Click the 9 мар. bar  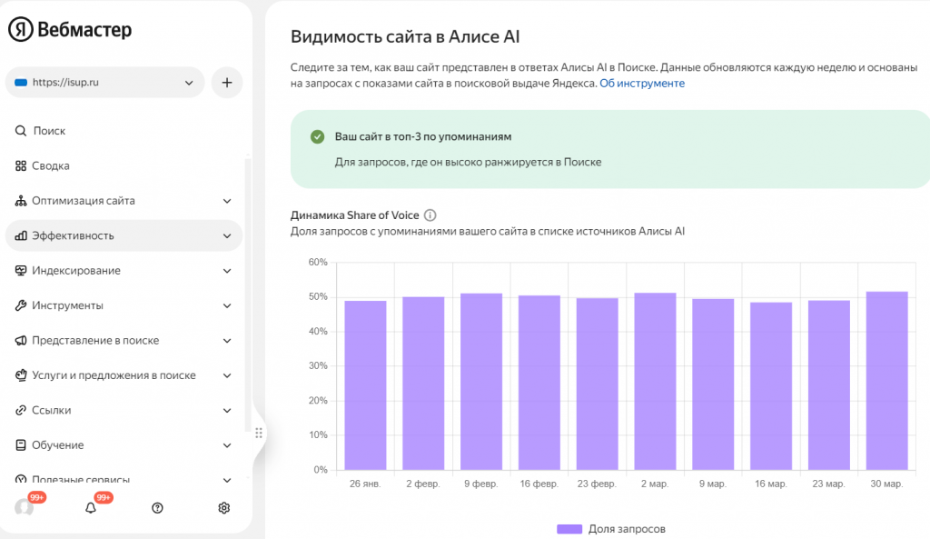[x=713, y=384]
